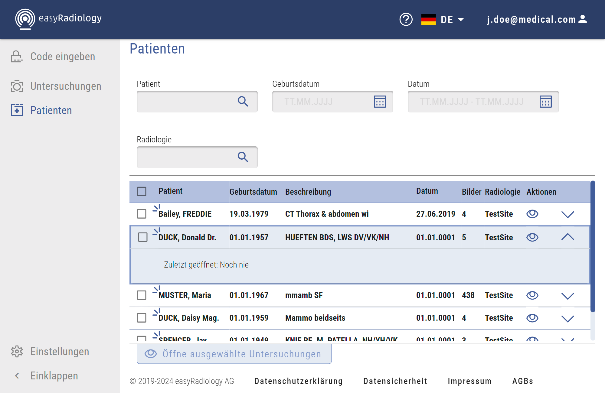
Task: Click description HUEFTEN BDS, LWS DV/VK/NH
Action: (x=337, y=238)
